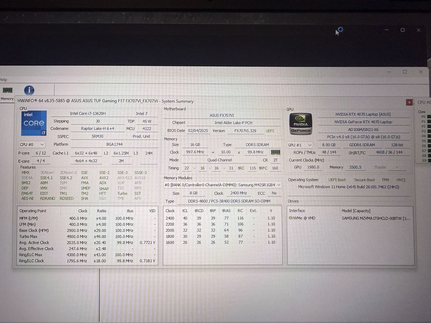Viewport: 431px width, 323px height.
Task: Click the TPM indicator
Action: [385, 180]
